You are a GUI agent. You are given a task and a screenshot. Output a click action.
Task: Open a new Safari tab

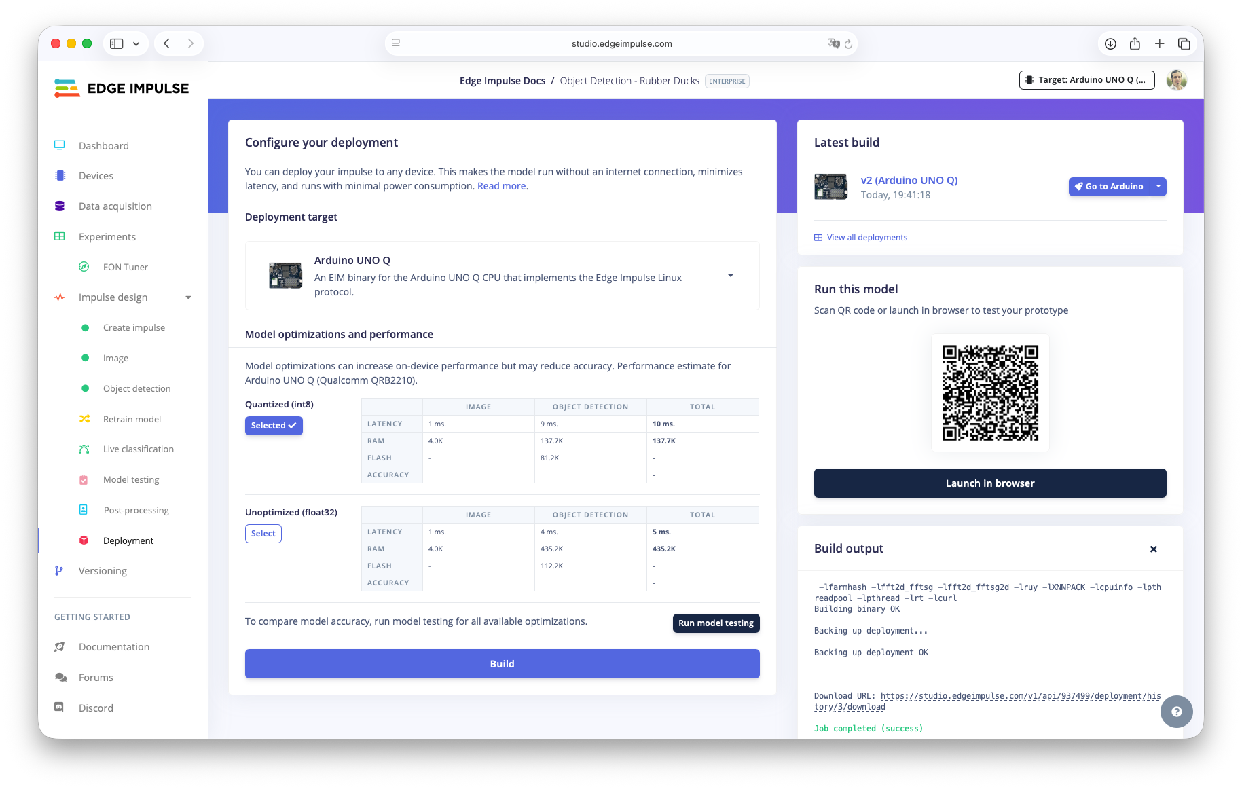tap(1159, 43)
